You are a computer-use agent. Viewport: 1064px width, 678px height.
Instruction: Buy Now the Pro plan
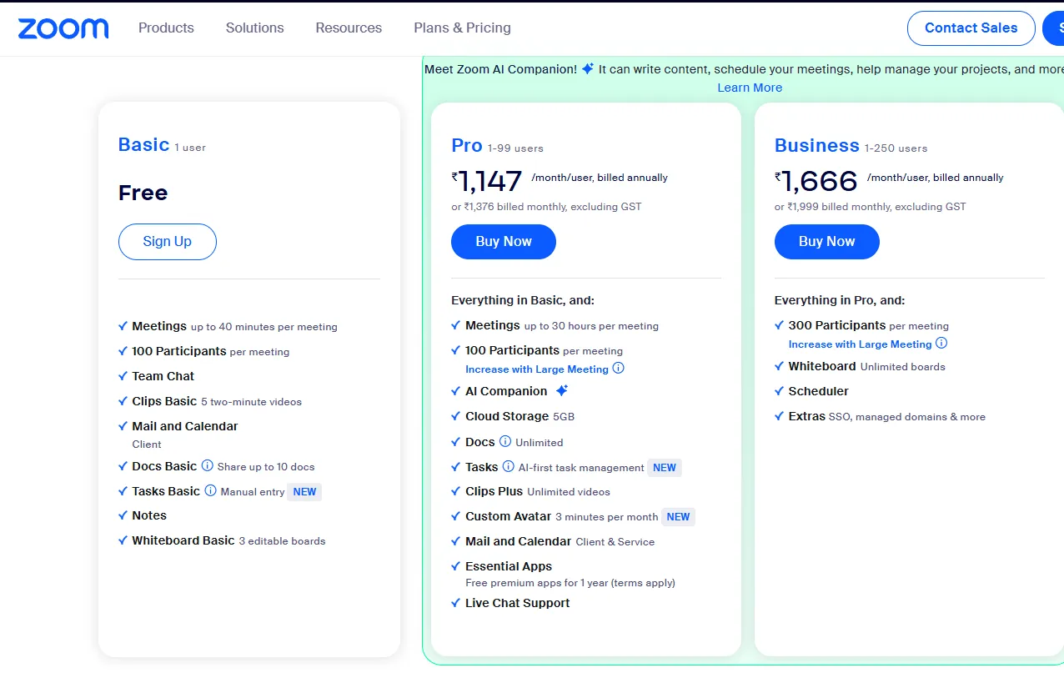[503, 242]
